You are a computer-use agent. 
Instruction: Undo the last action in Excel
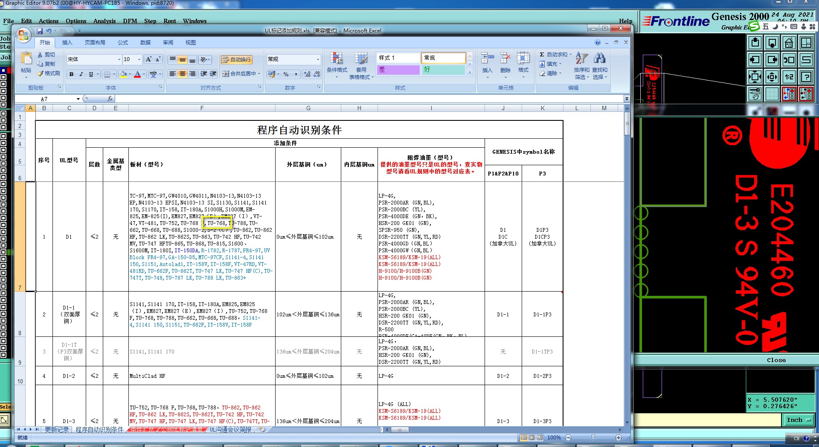[x=49, y=31]
